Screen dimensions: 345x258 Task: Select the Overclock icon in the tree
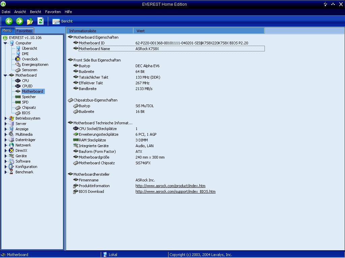pos(18,59)
